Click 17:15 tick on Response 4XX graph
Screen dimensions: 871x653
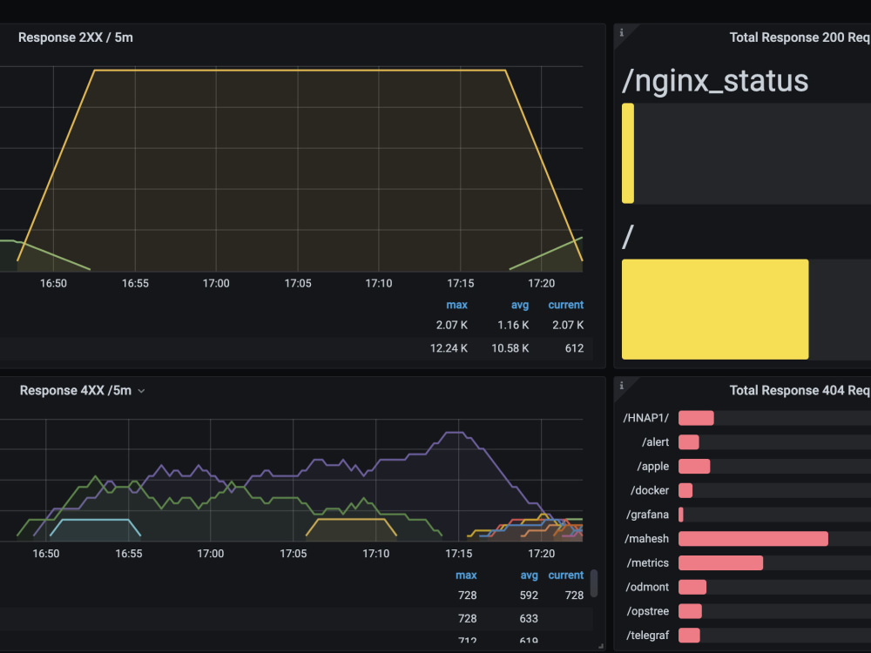pyautogui.click(x=459, y=554)
